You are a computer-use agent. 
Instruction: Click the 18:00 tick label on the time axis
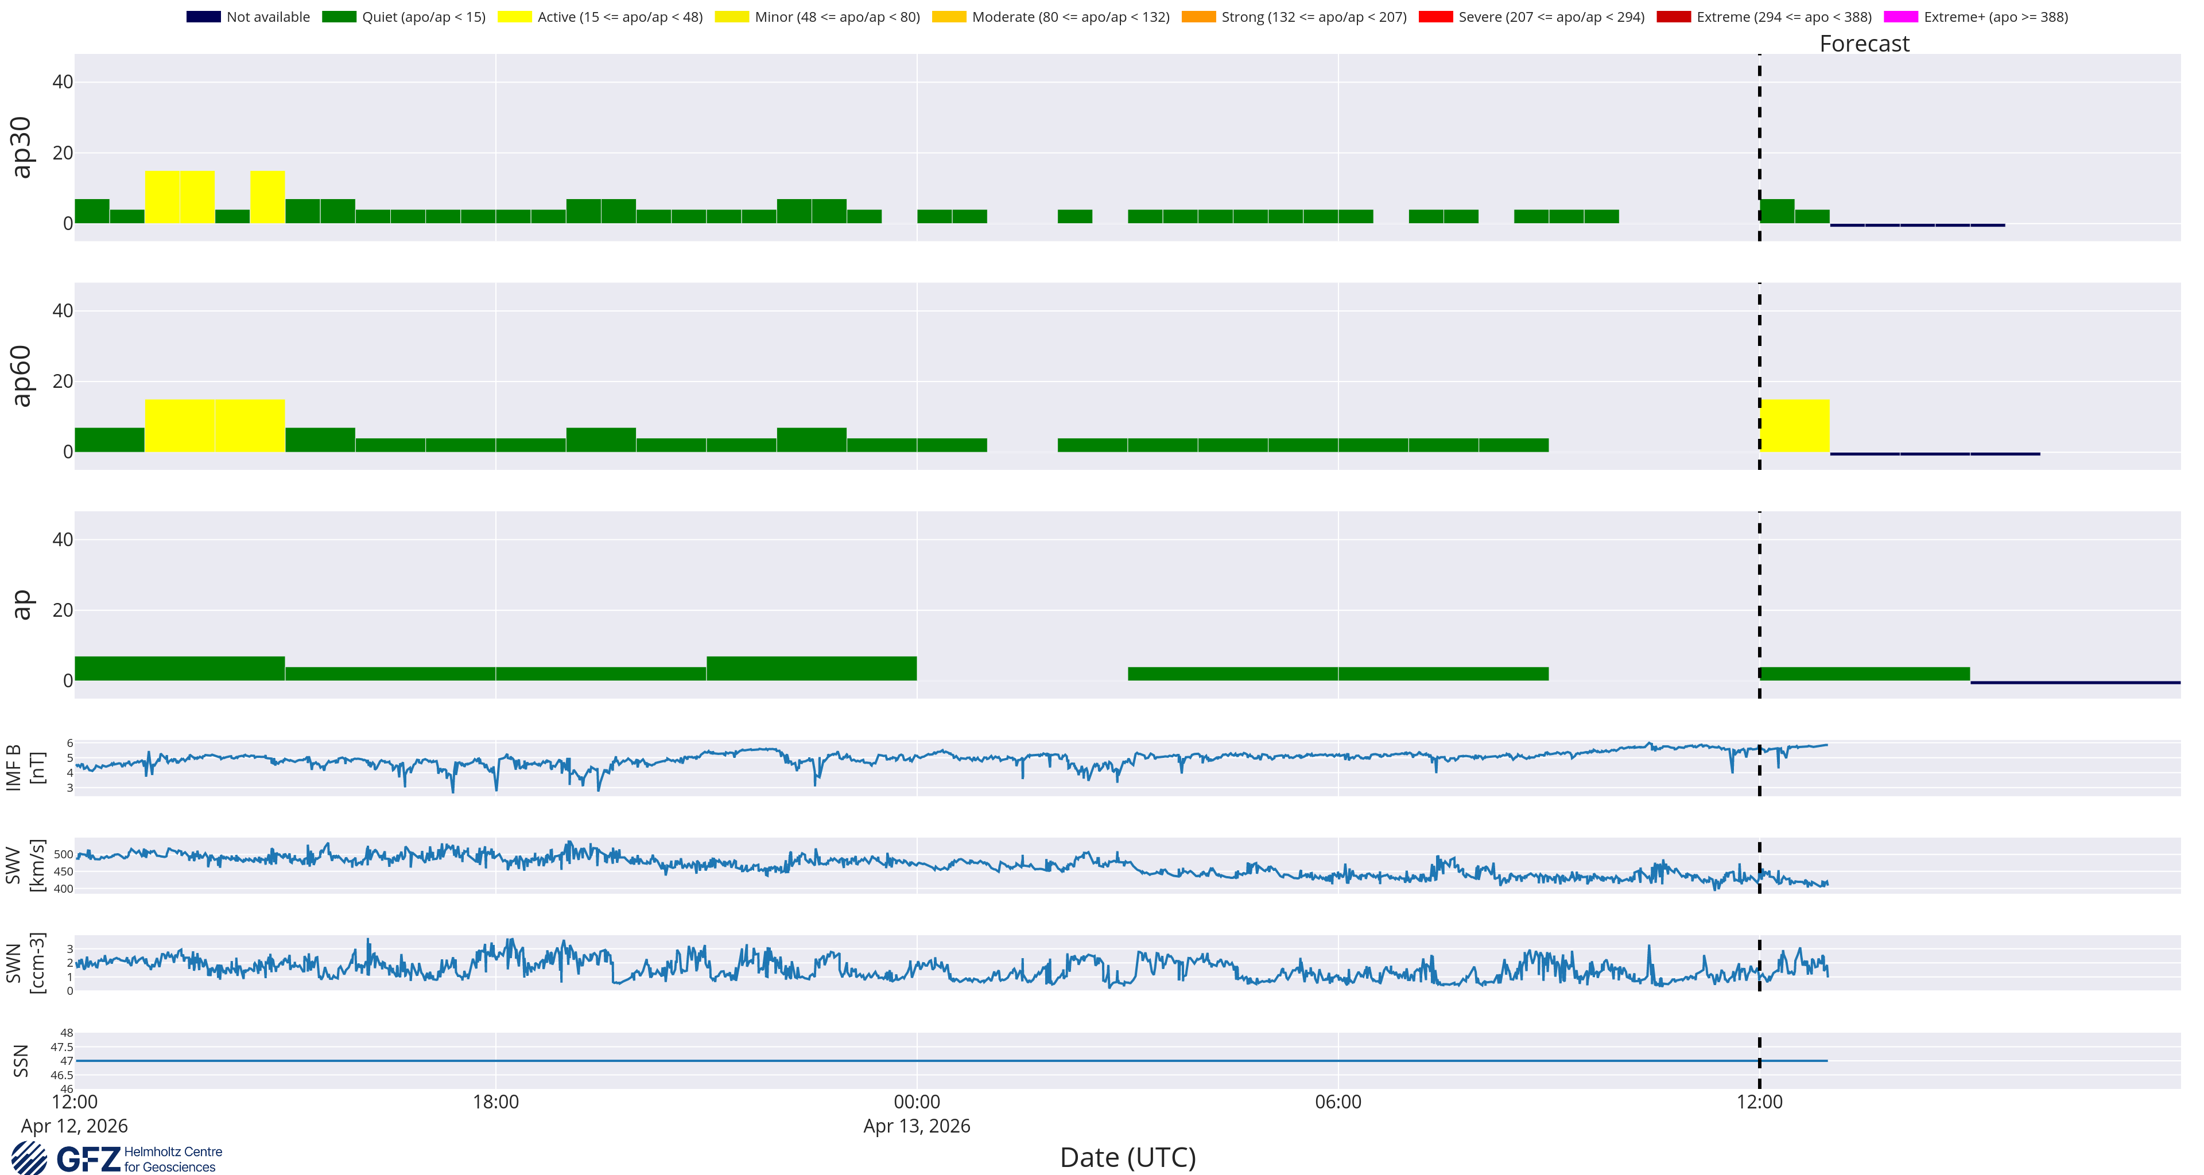[496, 1102]
